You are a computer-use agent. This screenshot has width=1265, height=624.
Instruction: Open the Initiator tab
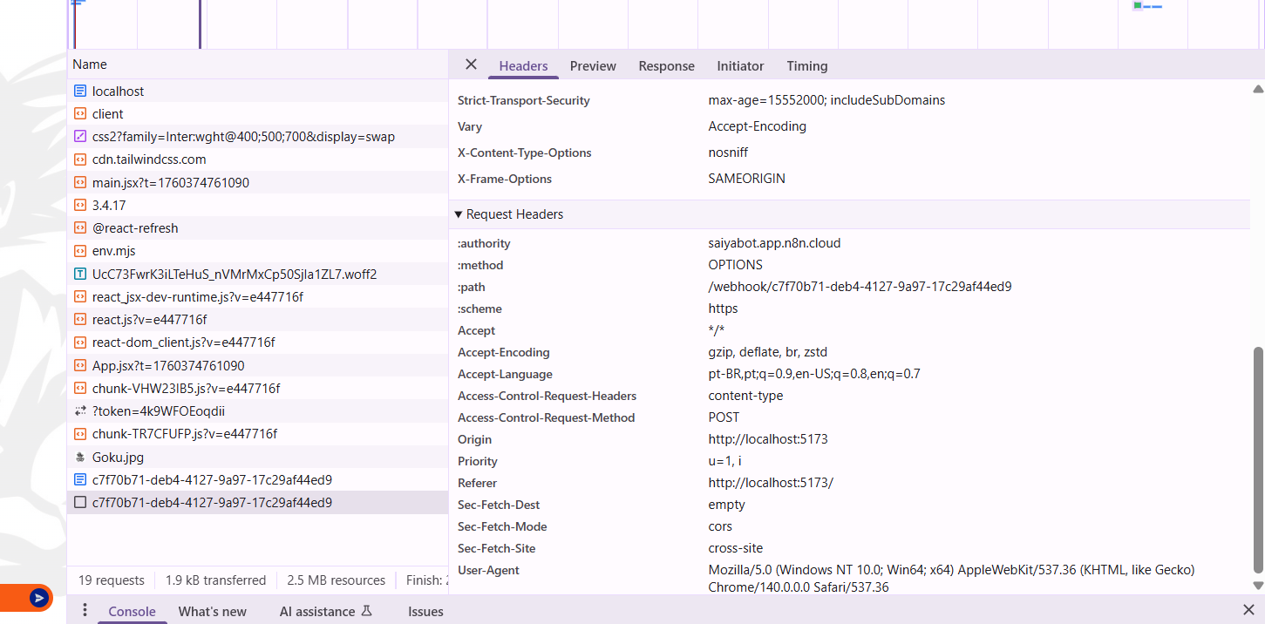(x=740, y=66)
